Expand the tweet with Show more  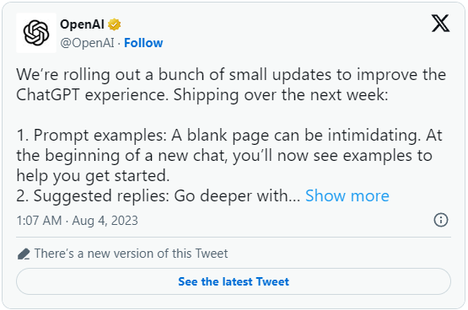[x=347, y=195]
